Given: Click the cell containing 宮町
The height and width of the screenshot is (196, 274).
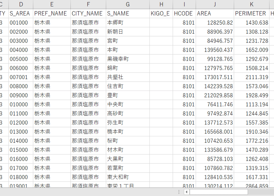Looking at the screenshot, I should tap(128, 41).
